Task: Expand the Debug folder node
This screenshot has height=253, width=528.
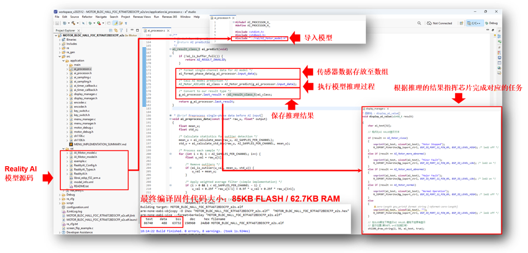Action: [x=59, y=194]
